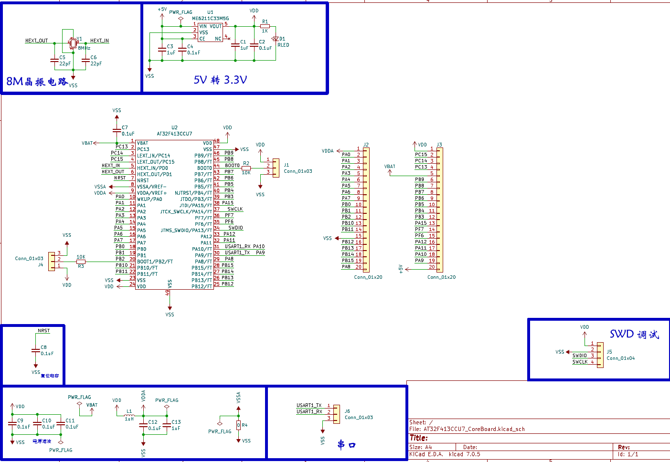Viewport: 670px width, 462px height.
Task: Select capacitor C2 0.1uF symbol
Action: click(254, 45)
